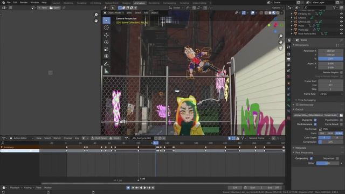Toggle visibility of GPencil.001 object
The image size is (345, 194).
coord(341,22)
